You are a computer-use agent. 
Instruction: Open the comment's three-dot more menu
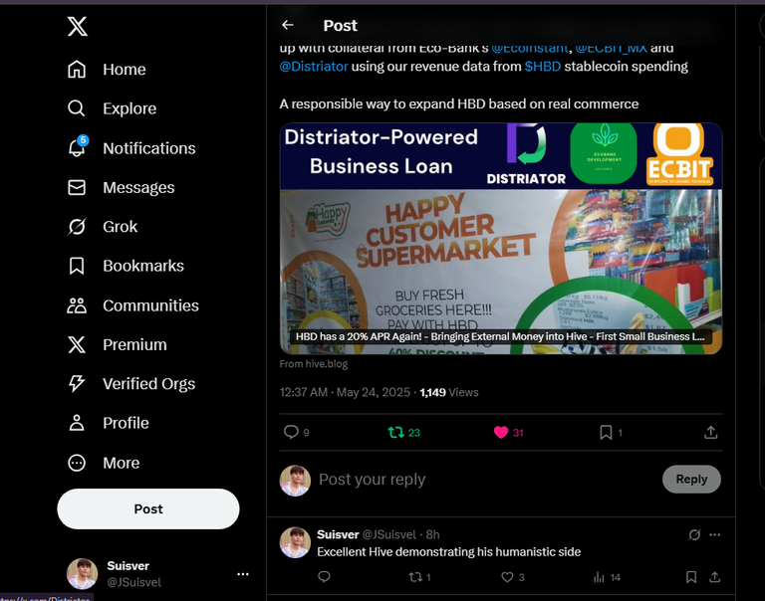click(715, 534)
